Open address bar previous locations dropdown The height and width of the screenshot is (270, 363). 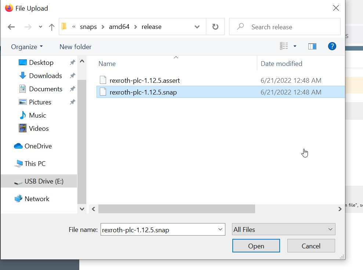(197, 27)
